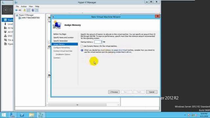Select the Connect Virtual Hard Disk step
This screenshot has width=210, height=118.
pyautogui.click(x=63, y=51)
